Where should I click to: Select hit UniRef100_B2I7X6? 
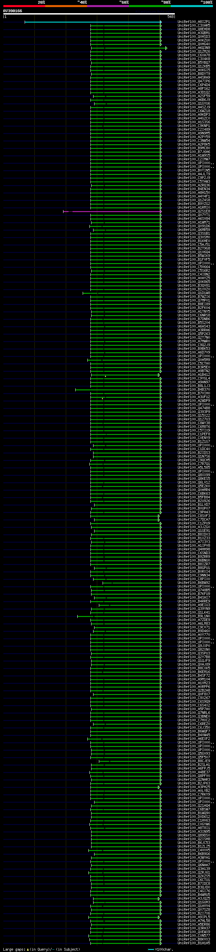point(193,913)
